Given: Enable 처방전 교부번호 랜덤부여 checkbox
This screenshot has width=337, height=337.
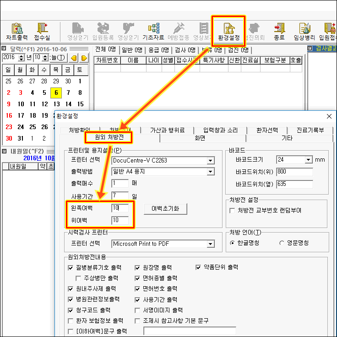Looking at the screenshot, I should pyautogui.click(x=232, y=211).
